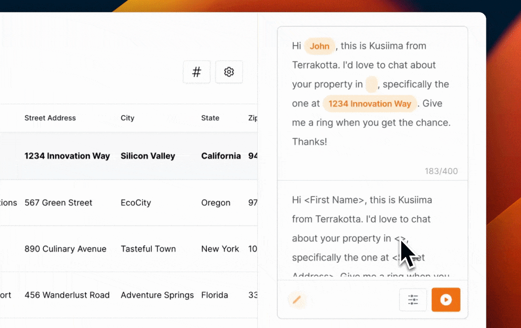This screenshot has height=328, width=521.
Task: Click the Tasteful Town city cell
Action: click(148, 249)
